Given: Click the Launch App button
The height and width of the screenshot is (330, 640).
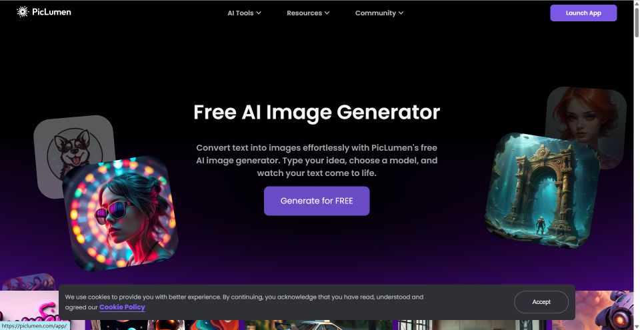Looking at the screenshot, I should point(583,13).
